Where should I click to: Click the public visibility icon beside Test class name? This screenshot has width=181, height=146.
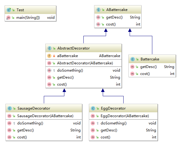pos(13,10)
